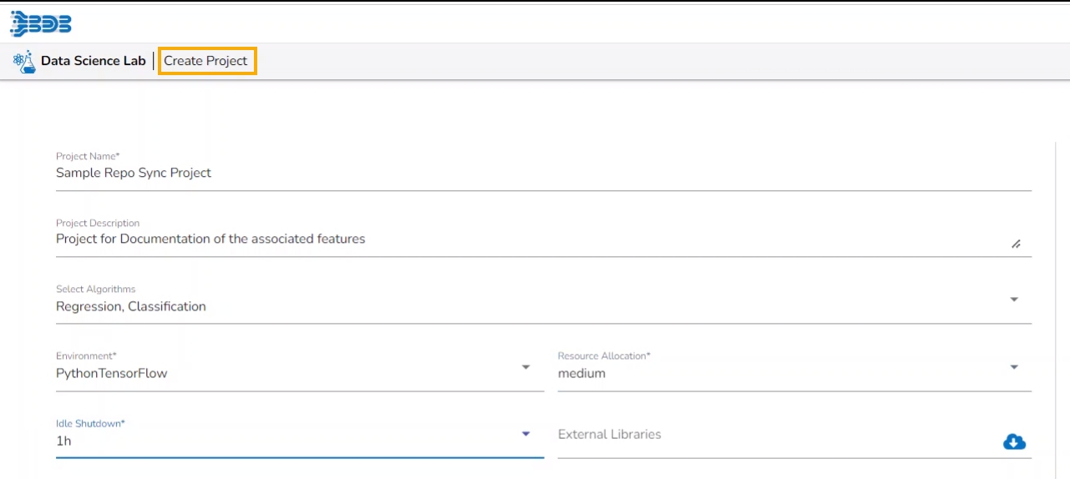1070x479 pixels.
Task: Click the '1h' idle shutdown value
Action: pyautogui.click(x=63, y=441)
